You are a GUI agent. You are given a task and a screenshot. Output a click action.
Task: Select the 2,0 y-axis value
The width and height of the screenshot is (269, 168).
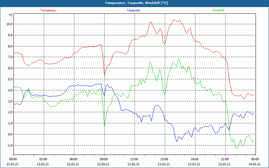tap(10, 112)
